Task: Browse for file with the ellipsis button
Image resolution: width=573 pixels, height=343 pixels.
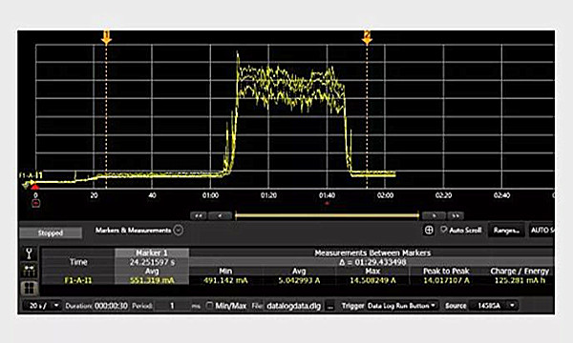Action: [330, 306]
